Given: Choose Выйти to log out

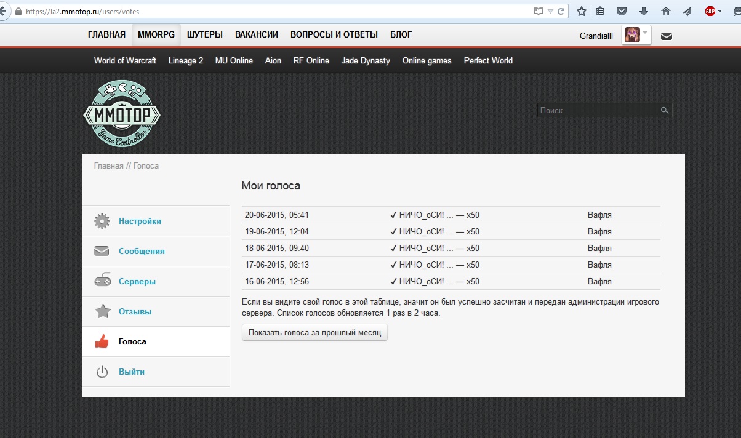Looking at the screenshot, I should [x=132, y=372].
